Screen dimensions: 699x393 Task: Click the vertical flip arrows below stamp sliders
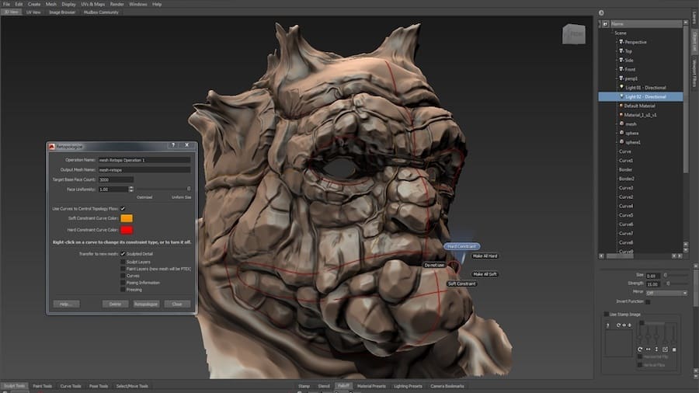656,350
